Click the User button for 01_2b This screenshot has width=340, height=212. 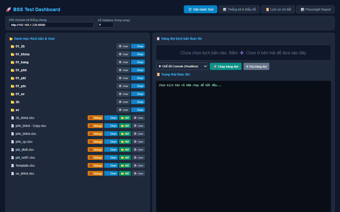click(123, 46)
